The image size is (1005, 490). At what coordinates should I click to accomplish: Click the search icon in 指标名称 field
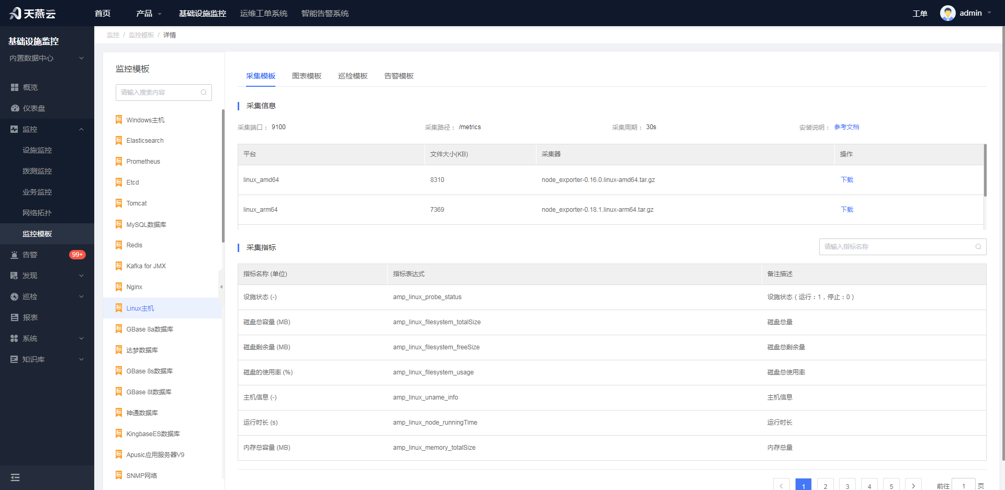coord(978,247)
